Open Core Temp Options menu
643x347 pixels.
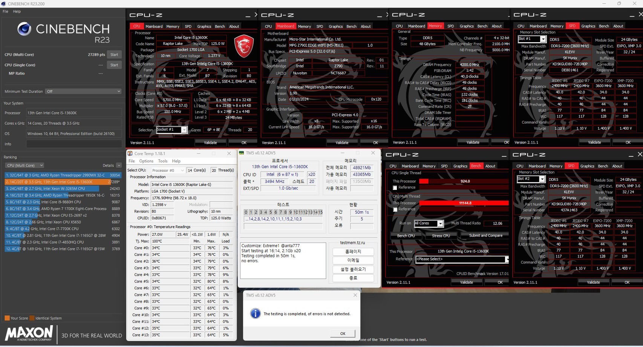[146, 161]
